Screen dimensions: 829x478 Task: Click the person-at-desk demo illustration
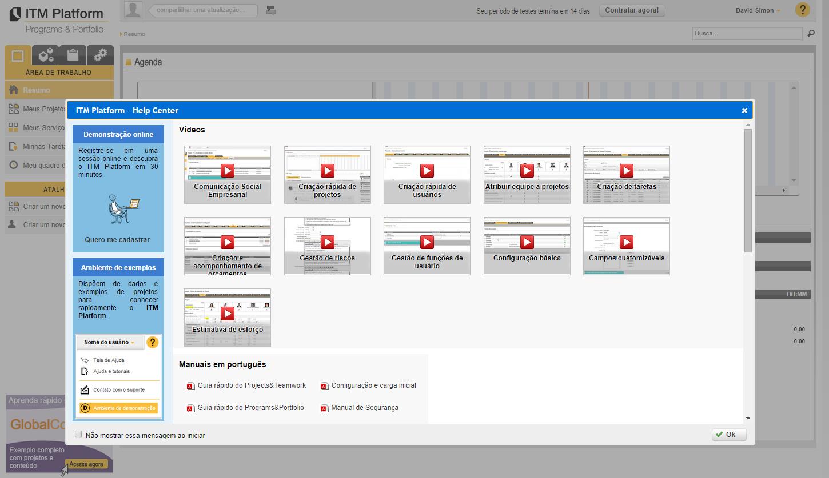point(123,209)
